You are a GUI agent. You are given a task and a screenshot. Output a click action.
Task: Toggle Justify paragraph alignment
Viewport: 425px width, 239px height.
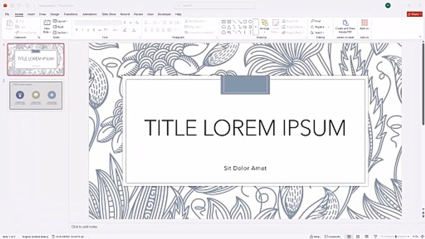(164, 30)
